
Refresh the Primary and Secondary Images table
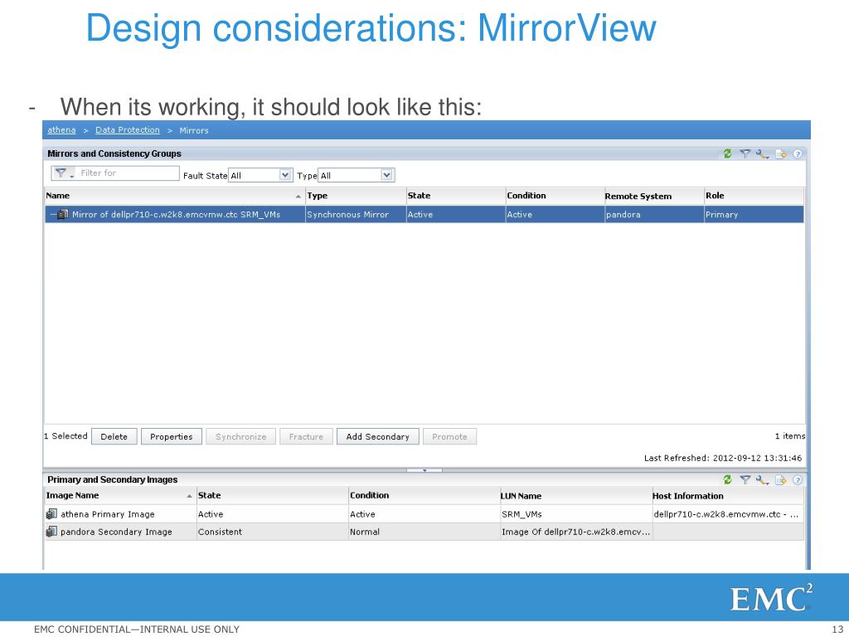point(727,479)
